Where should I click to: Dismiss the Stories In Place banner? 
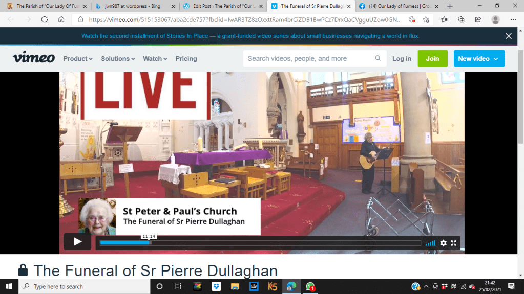(508, 36)
